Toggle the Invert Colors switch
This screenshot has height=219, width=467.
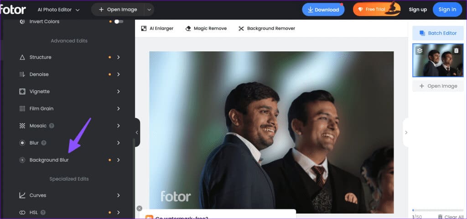click(x=119, y=21)
